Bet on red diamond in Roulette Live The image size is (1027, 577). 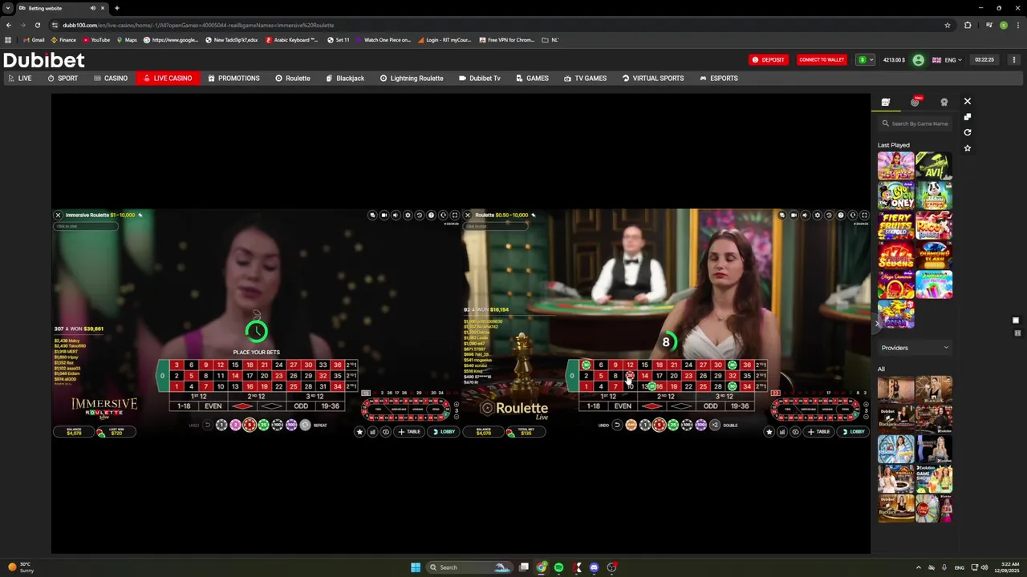point(652,406)
